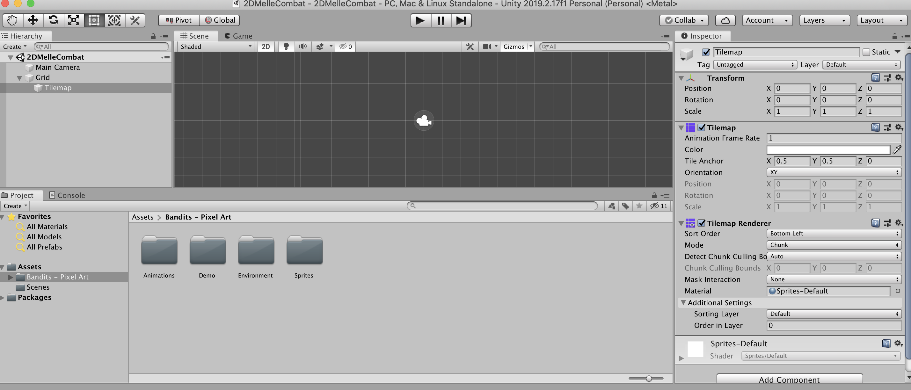
Task: Open Tilemap Renderer gear menu
Action: point(899,223)
